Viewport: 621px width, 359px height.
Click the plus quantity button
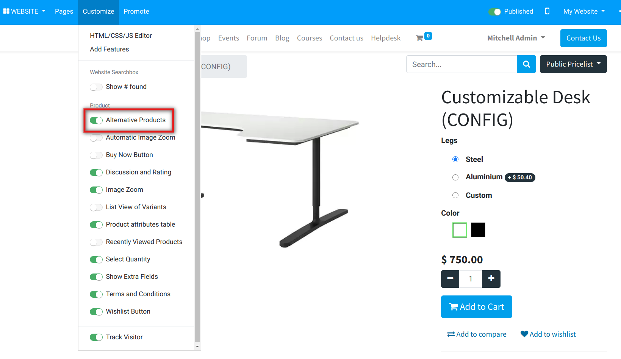tap(491, 279)
